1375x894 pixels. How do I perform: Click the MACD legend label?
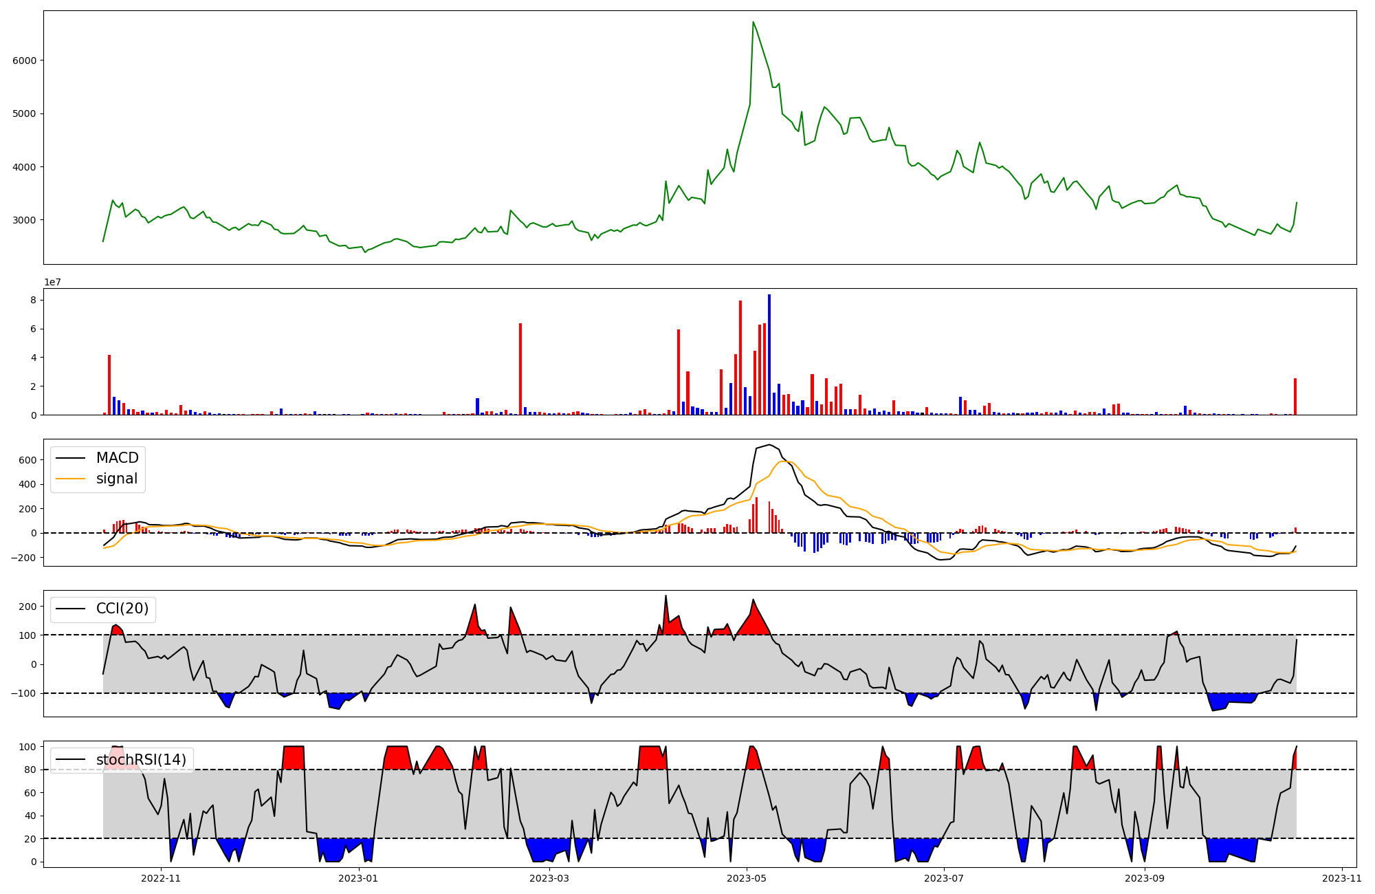pos(117,458)
